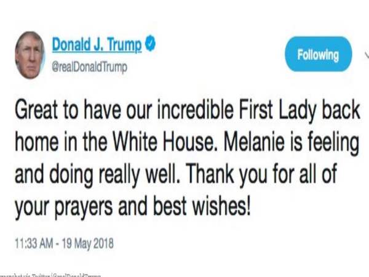The width and height of the screenshot is (369, 277).
Task: Open the 11:33 AM tweet timestamp
Action: 34,243
